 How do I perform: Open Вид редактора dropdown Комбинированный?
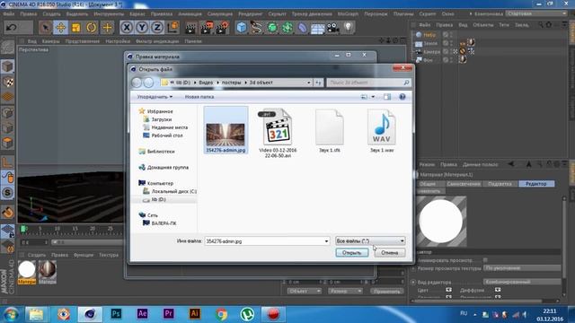pyautogui.click(x=522, y=282)
